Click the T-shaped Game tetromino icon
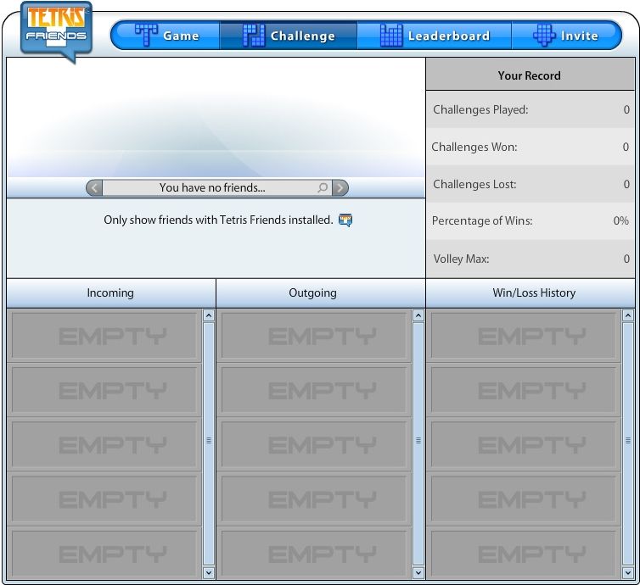This screenshot has width=640, height=585. click(146, 35)
